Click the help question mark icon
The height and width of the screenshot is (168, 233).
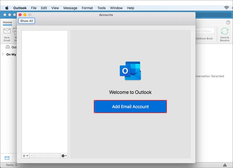tap(228, 22)
